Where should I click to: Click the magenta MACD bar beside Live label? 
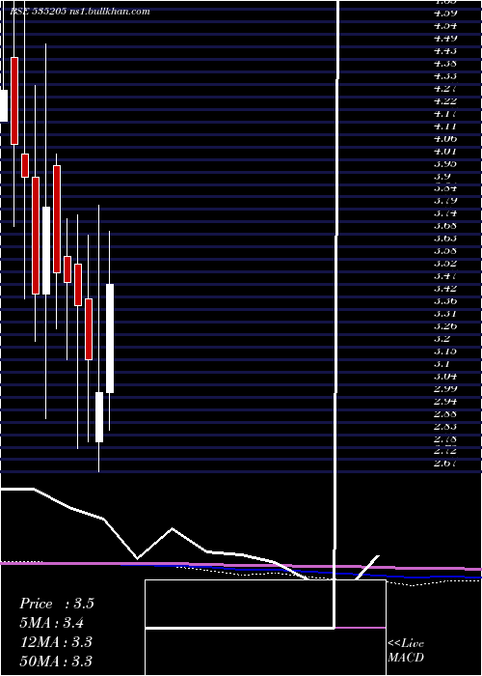coord(361,628)
